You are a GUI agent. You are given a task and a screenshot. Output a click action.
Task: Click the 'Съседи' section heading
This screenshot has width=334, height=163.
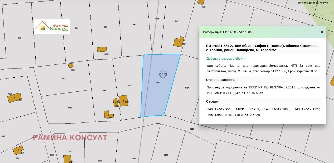[212, 102]
